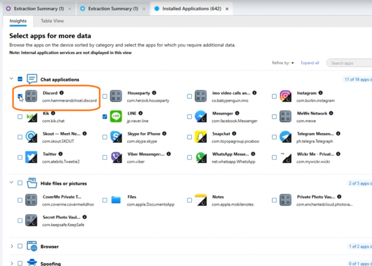
Task: Click the Wickr Me app icon
Action: [x=286, y=157]
